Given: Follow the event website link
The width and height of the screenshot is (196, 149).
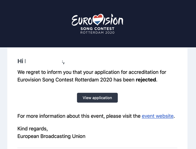Looking at the screenshot, I should point(158,116).
